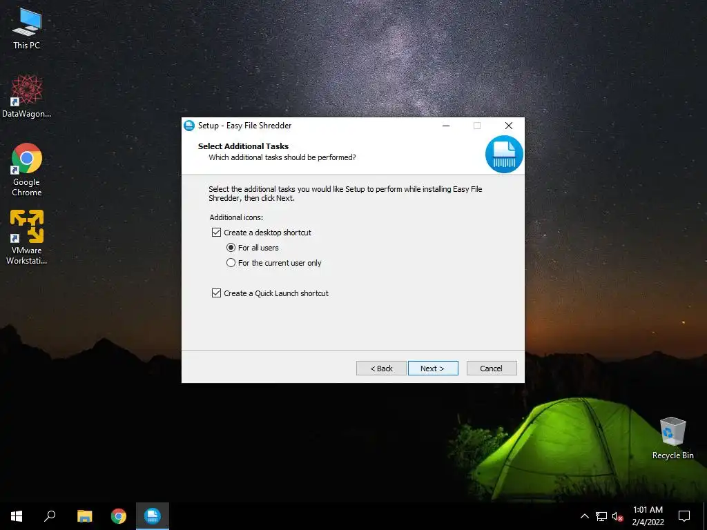Click the large Easy File Shredder logo
The image size is (707, 530).
[x=504, y=154]
